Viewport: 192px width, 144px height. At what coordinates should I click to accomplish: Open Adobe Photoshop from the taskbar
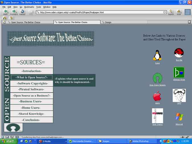(142, 141)
